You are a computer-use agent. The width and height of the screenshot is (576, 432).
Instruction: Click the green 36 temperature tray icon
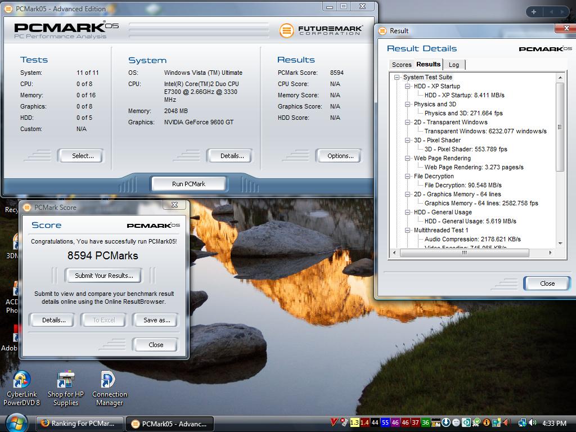pos(425,422)
